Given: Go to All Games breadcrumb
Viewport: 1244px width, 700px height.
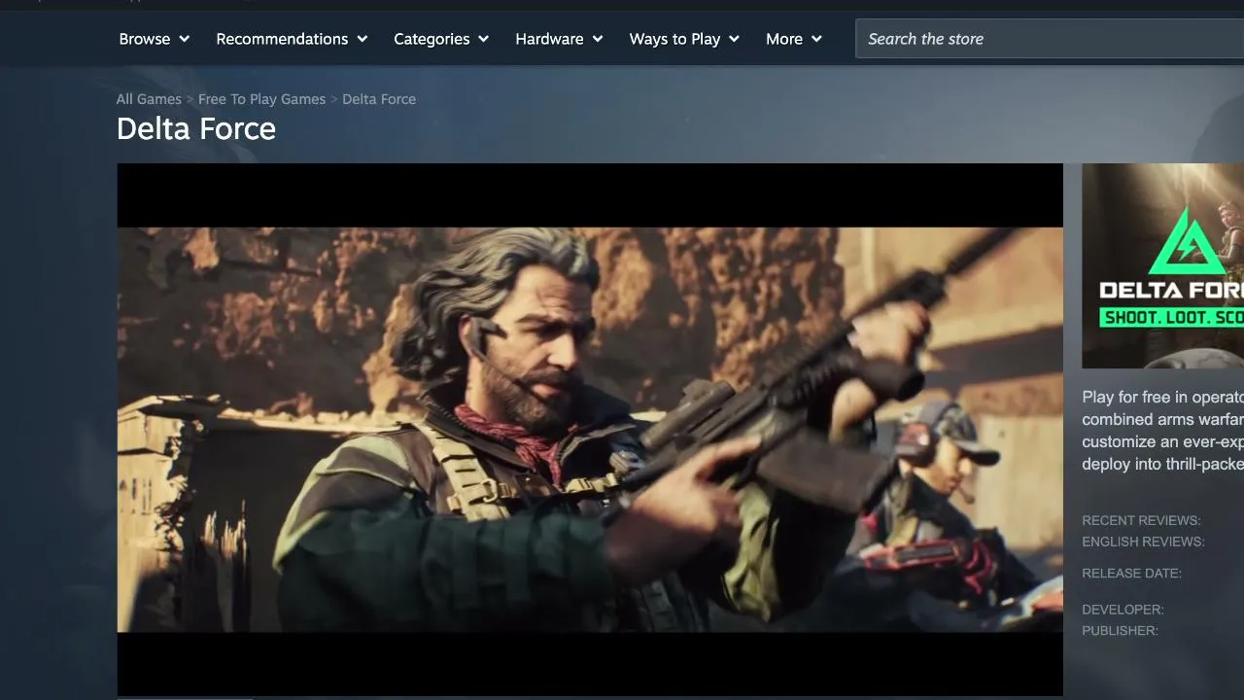Looking at the screenshot, I should [x=149, y=99].
